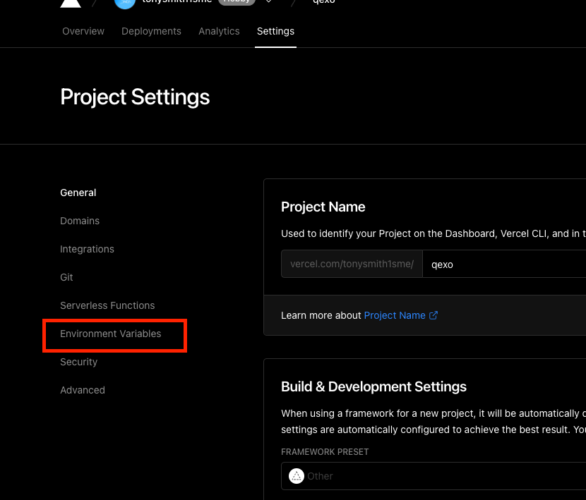This screenshot has height=500, width=586.
Task: Click the tonysmith1sme user avatar
Action: 124,3
